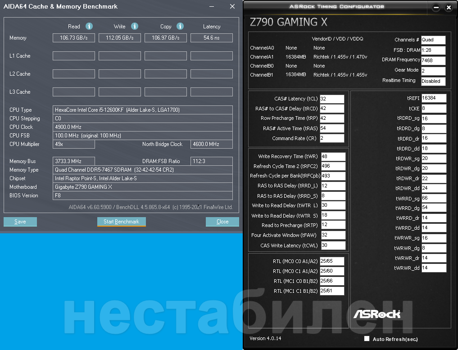This screenshot has width=458, height=350.
Task: Click the CAS# Latency (tCL) value 32
Action: (332, 99)
